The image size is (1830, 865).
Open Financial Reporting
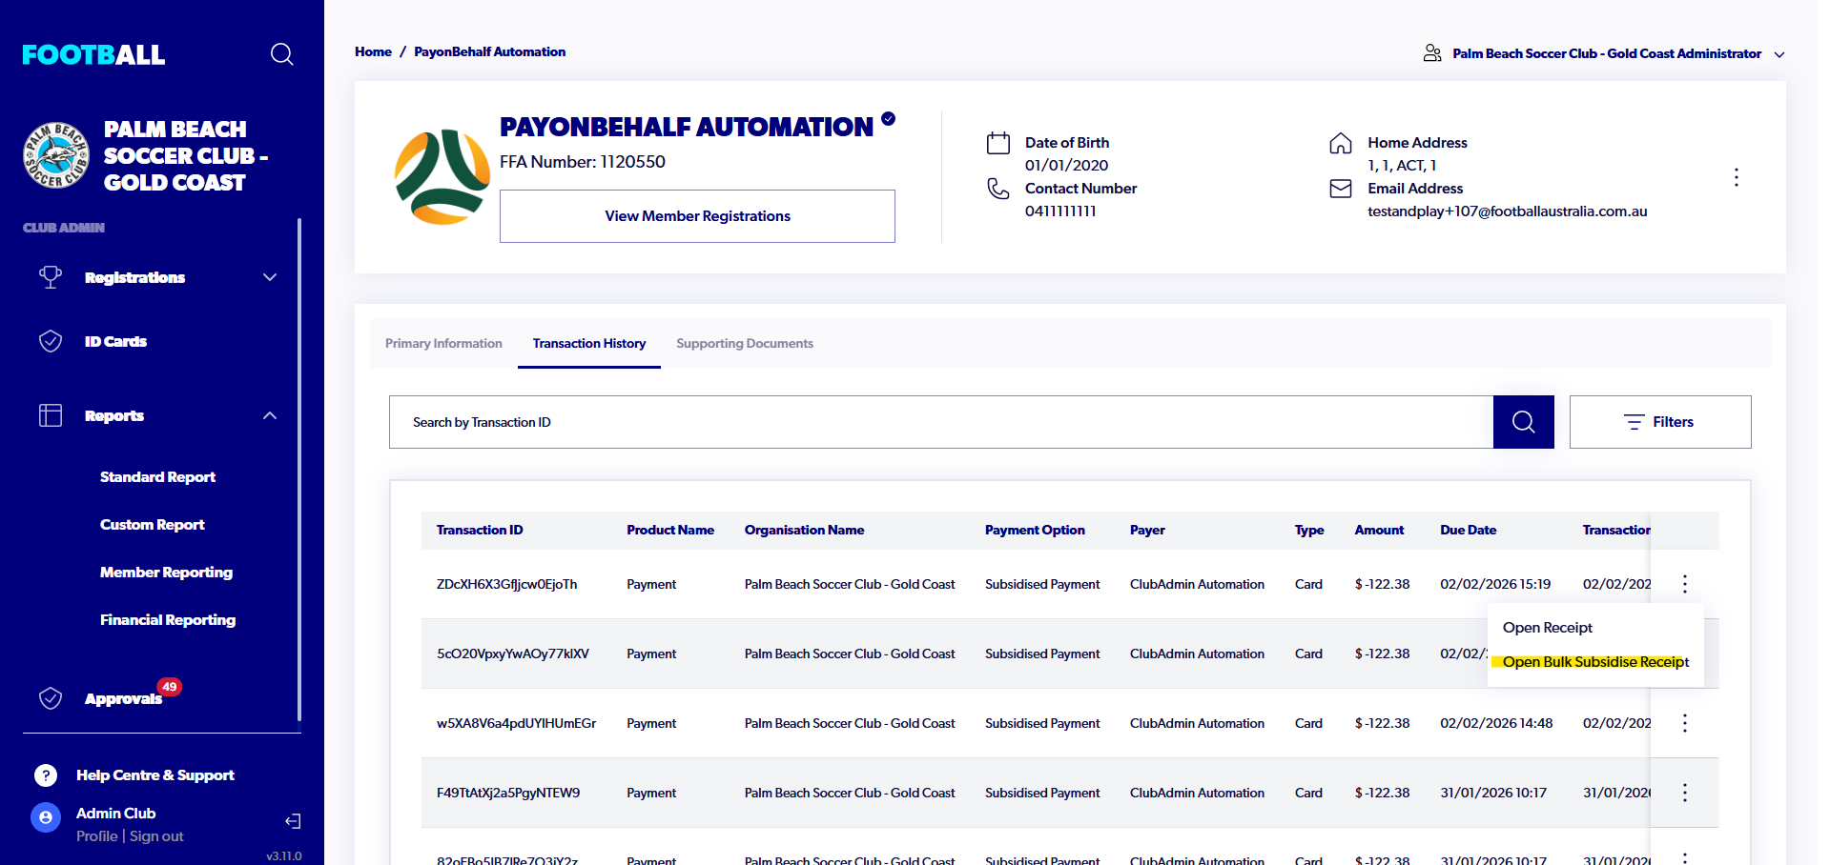tap(168, 619)
